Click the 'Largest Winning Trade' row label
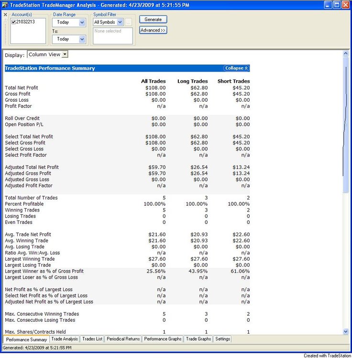Image resolution: width=352 pixels, height=358 pixels. (30, 259)
